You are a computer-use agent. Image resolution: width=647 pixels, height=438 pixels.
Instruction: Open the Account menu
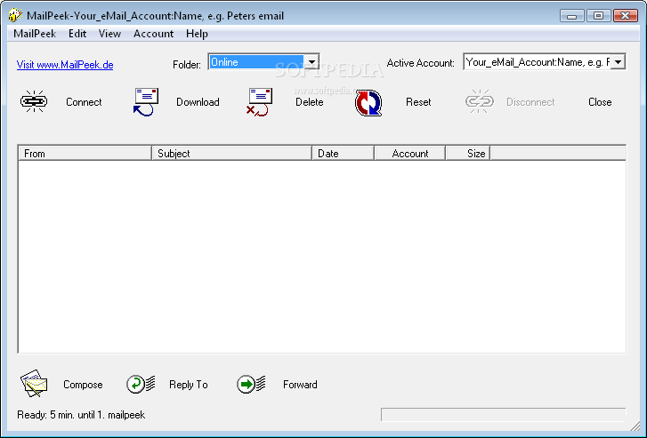[x=153, y=34]
